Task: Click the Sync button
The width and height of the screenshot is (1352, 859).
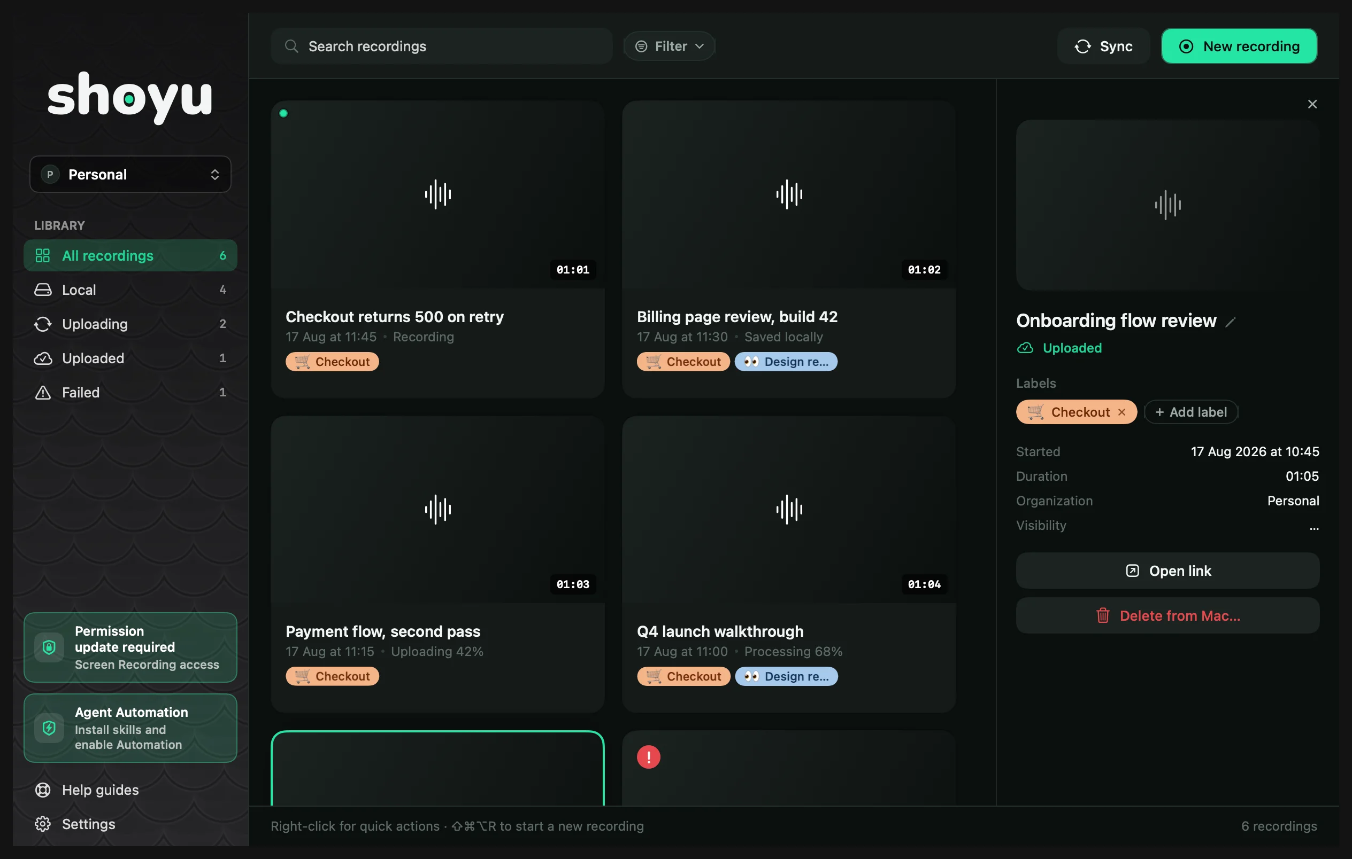Action: point(1103,46)
